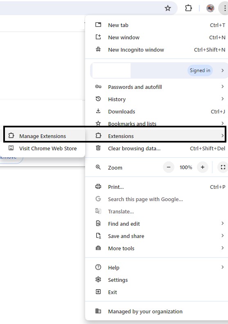Choose New window menu item

pyautogui.click(x=156, y=37)
